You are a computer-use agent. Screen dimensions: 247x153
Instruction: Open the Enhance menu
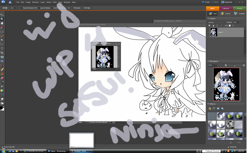(x=35, y=2)
